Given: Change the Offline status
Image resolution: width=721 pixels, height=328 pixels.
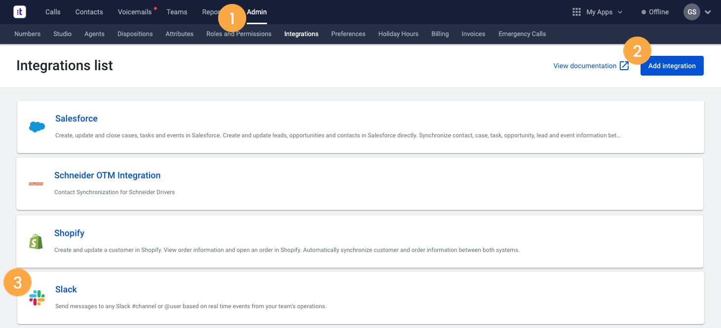Looking at the screenshot, I should point(655,12).
